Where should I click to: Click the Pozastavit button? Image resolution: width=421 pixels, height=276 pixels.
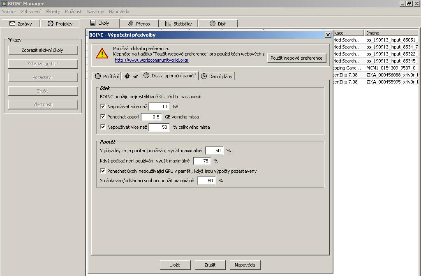(43, 77)
